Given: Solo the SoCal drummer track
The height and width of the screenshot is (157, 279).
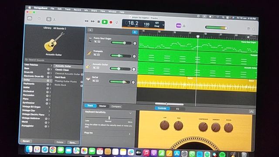Looking at the screenshot, I should pyautogui.click(x=97, y=81).
